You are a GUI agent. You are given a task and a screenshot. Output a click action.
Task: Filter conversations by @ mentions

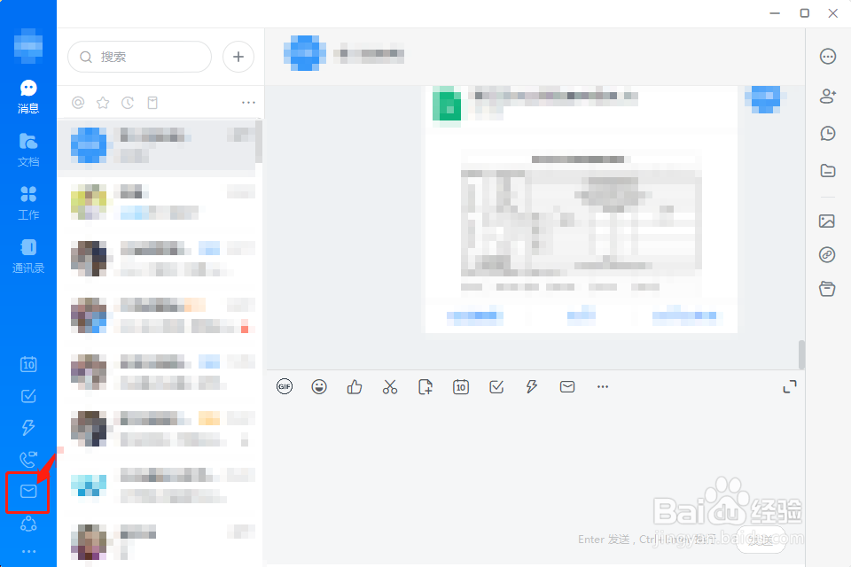tap(78, 103)
